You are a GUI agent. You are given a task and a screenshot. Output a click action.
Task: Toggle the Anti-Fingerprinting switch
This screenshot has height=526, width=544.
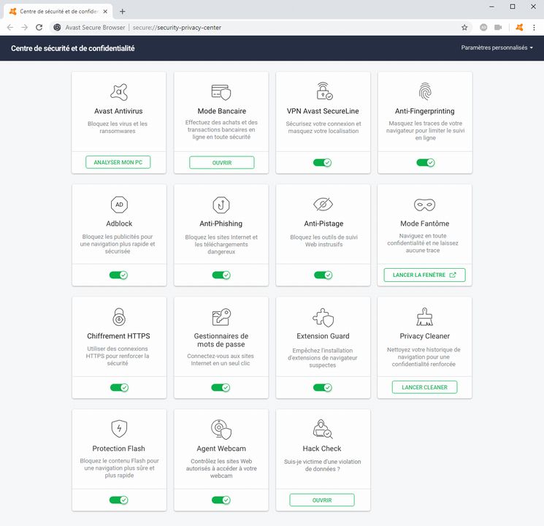click(426, 162)
